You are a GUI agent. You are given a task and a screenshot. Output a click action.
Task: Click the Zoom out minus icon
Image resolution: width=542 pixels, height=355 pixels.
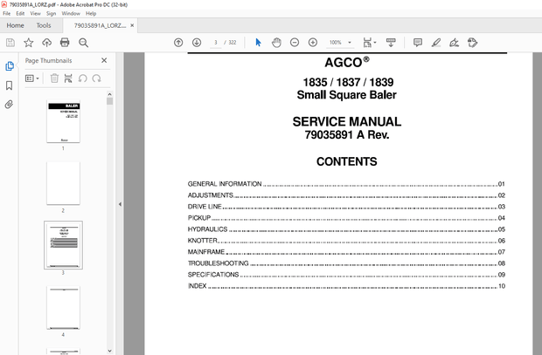[294, 42]
